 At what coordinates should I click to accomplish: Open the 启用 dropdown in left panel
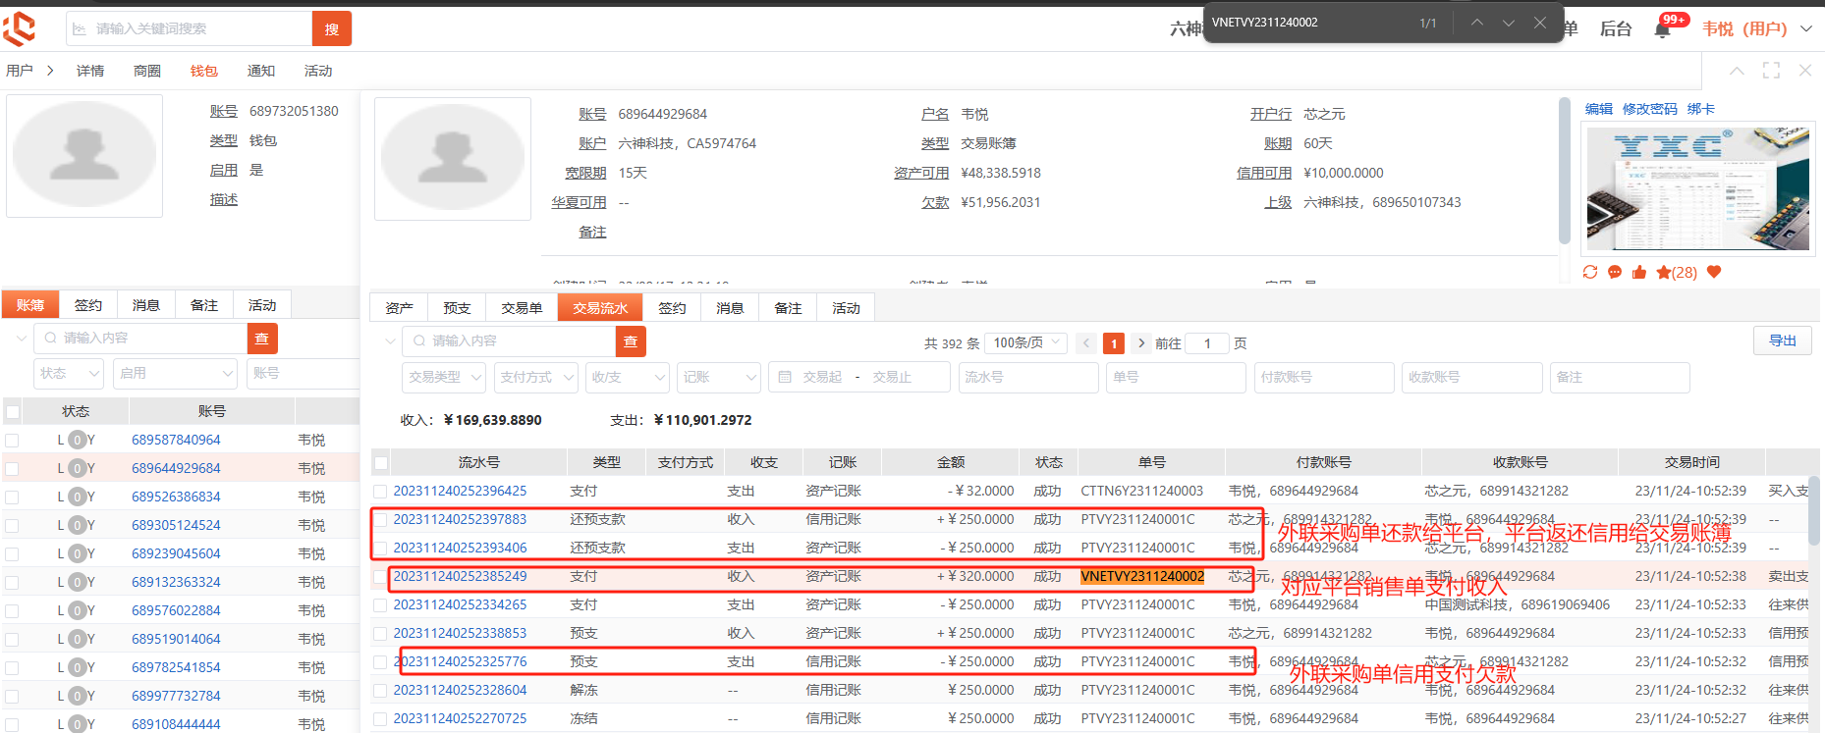point(176,373)
